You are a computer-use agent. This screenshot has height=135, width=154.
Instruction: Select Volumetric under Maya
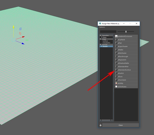[106, 43]
